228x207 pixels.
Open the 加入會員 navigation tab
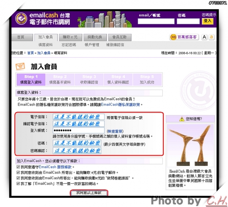tap(46, 37)
